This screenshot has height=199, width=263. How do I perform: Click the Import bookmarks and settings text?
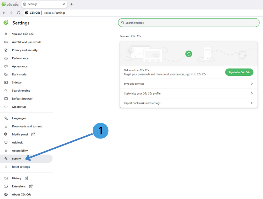click(142, 103)
